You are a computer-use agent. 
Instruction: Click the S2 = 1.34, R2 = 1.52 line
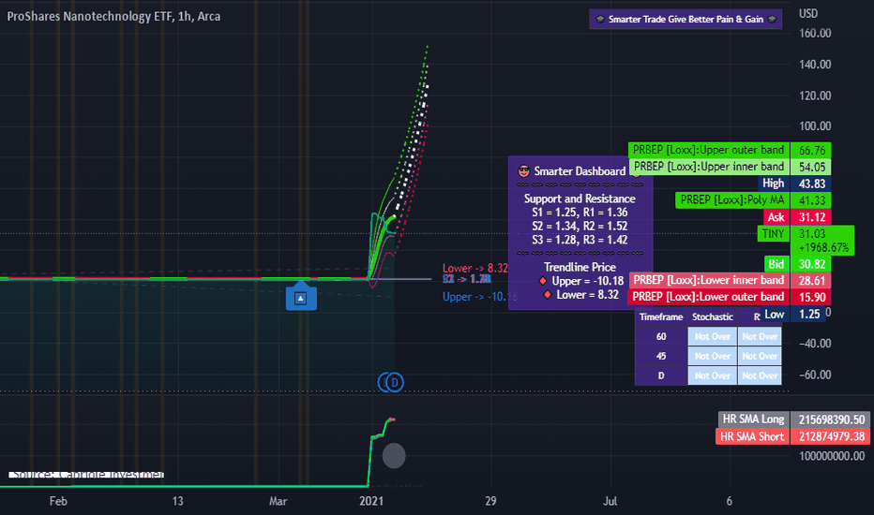click(580, 226)
